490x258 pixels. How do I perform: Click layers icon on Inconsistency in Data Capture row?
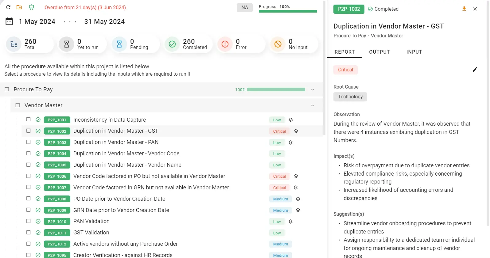pyautogui.click(x=290, y=120)
